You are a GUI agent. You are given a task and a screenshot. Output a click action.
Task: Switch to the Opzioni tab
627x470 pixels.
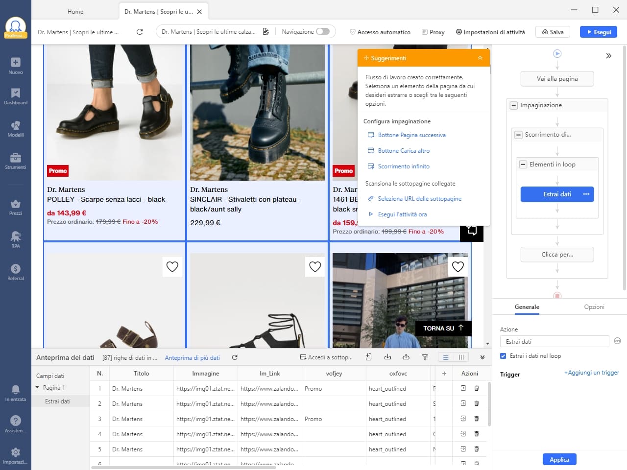(x=594, y=307)
